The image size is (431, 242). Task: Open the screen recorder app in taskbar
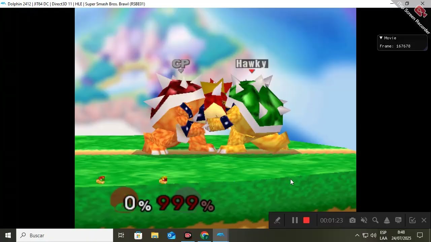tap(188, 235)
